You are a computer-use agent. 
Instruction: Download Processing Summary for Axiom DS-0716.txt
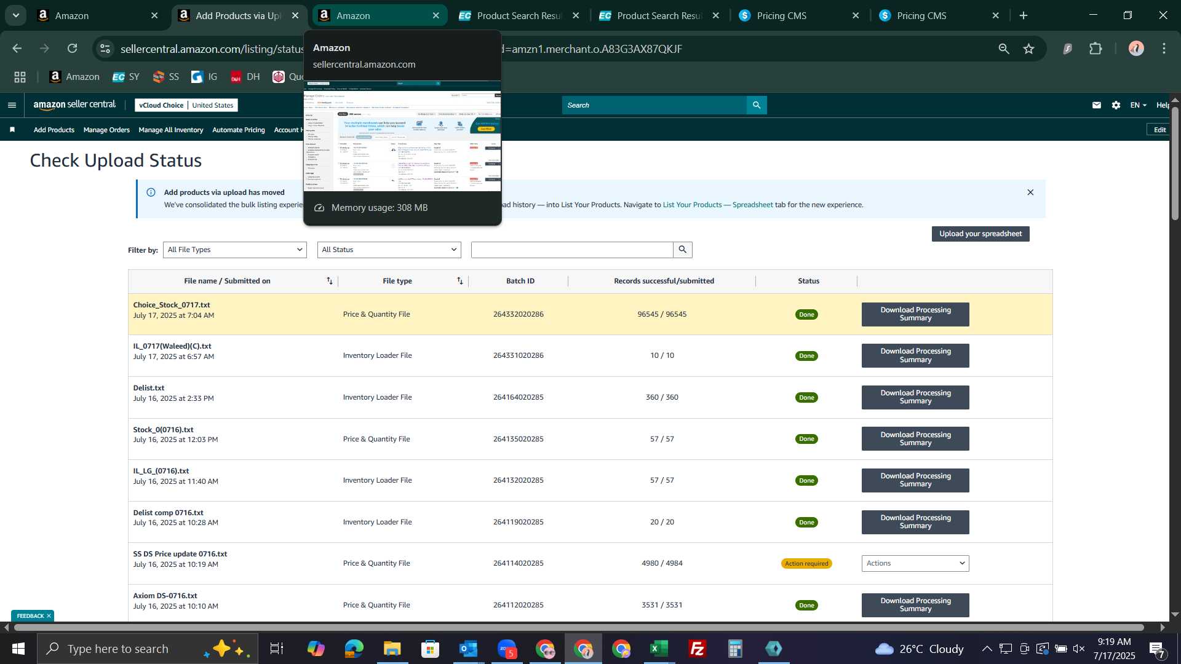coord(915,605)
